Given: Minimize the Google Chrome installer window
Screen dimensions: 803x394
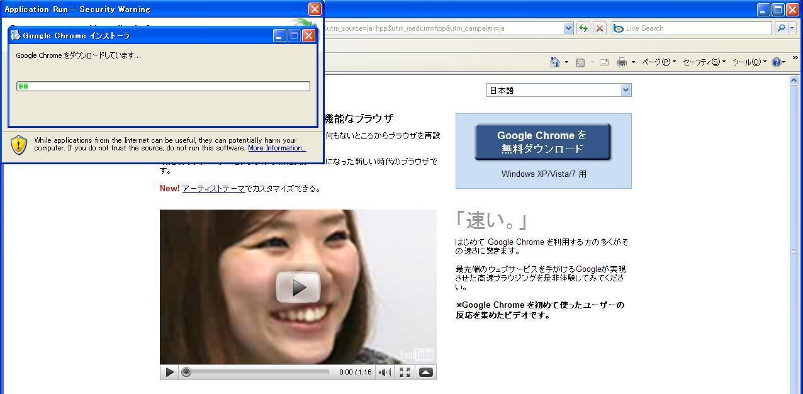Looking at the screenshot, I should tap(279, 36).
